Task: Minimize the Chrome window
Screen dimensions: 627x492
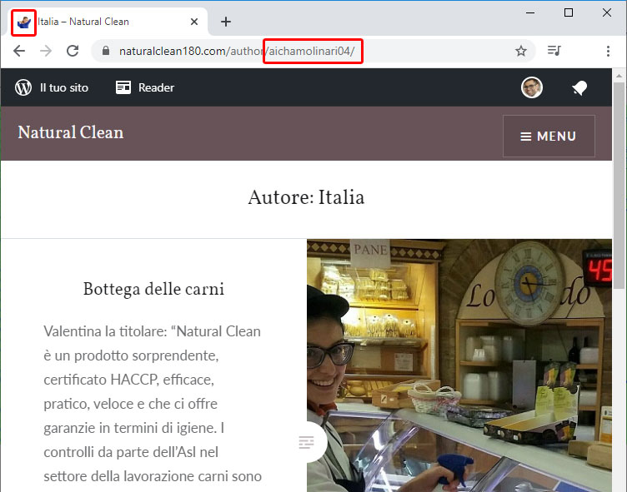Action: pyautogui.click(x=530, y=12)
